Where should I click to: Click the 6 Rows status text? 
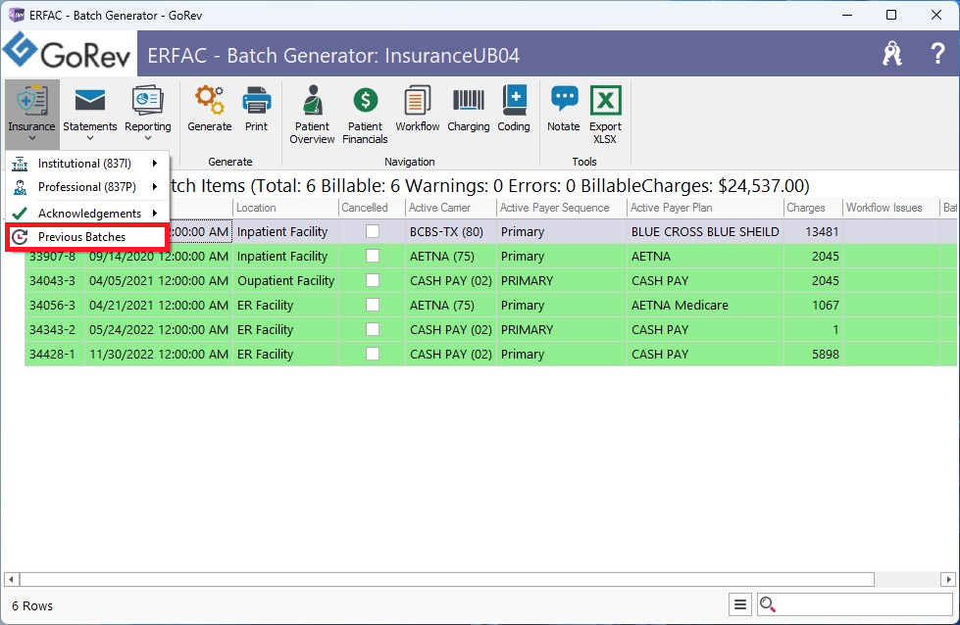[x=32, y=605]
